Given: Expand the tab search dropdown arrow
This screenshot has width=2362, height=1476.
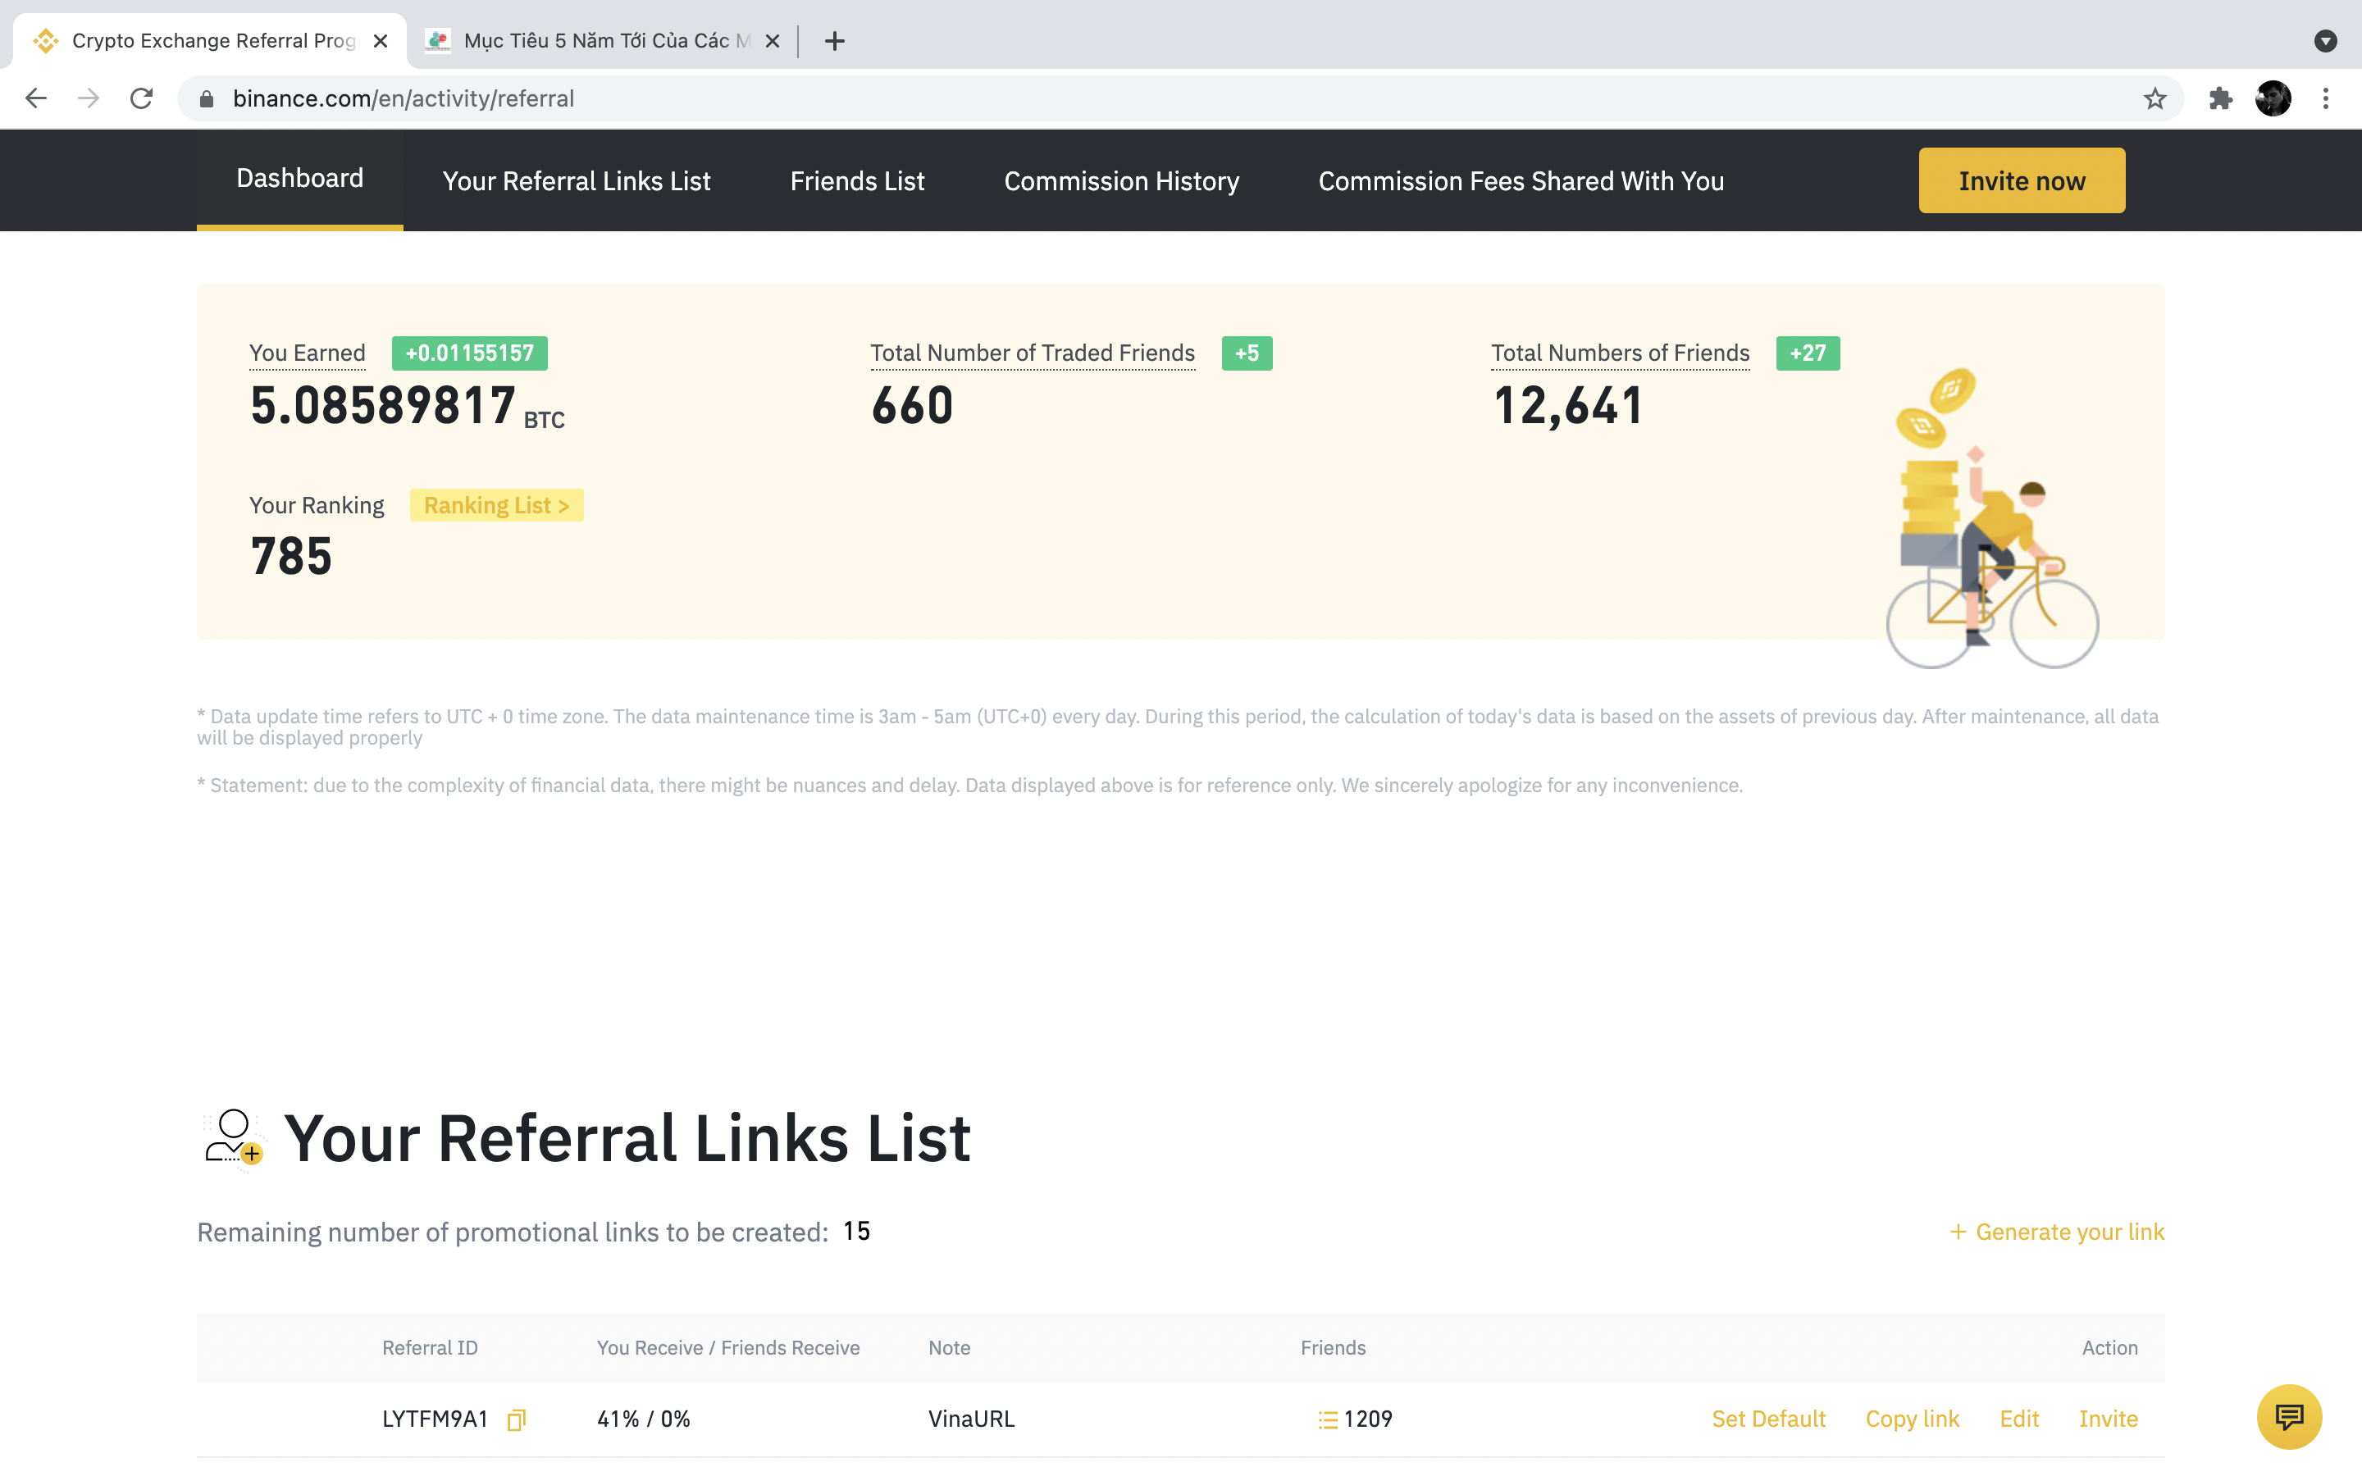Looking at the screenshot, I should click(x=2325, y=41).
